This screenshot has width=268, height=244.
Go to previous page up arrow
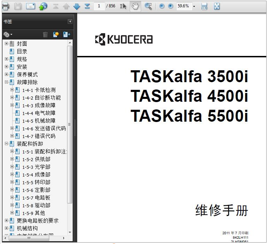[x=66, y=6]
